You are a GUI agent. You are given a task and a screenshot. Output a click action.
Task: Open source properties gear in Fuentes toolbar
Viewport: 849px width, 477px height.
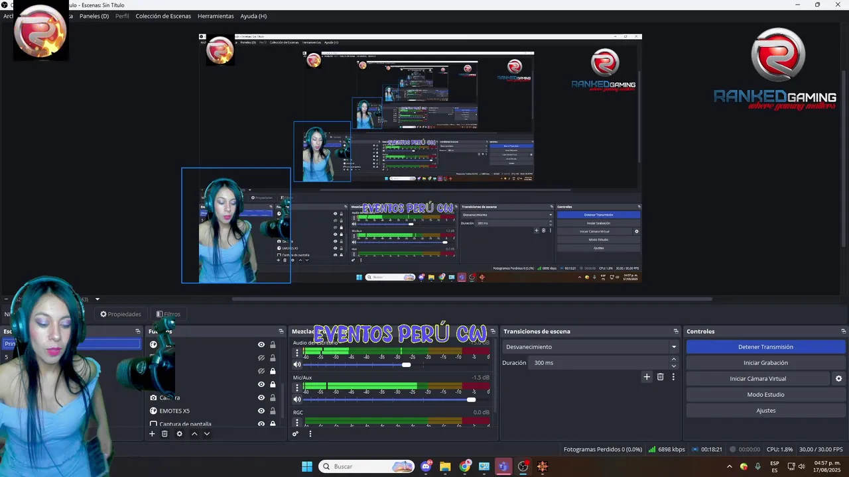(x=179, y=434)
